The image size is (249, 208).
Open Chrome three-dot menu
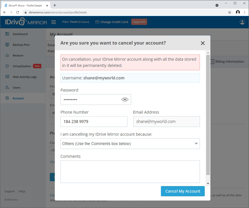click(245, 12)
